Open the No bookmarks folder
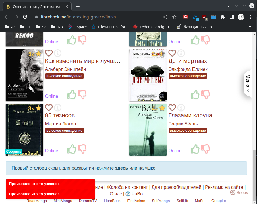Screen dimensions: 257x204 (57, 27)
